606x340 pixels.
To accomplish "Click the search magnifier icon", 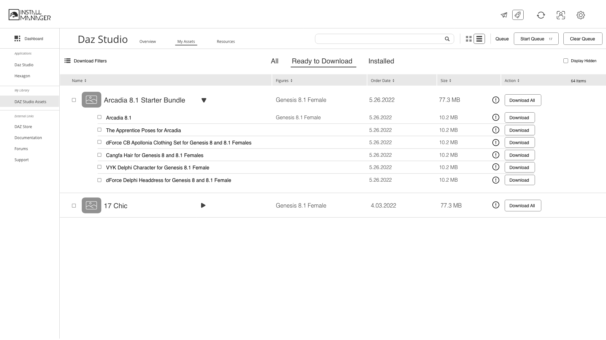I will tap(447, 39).
